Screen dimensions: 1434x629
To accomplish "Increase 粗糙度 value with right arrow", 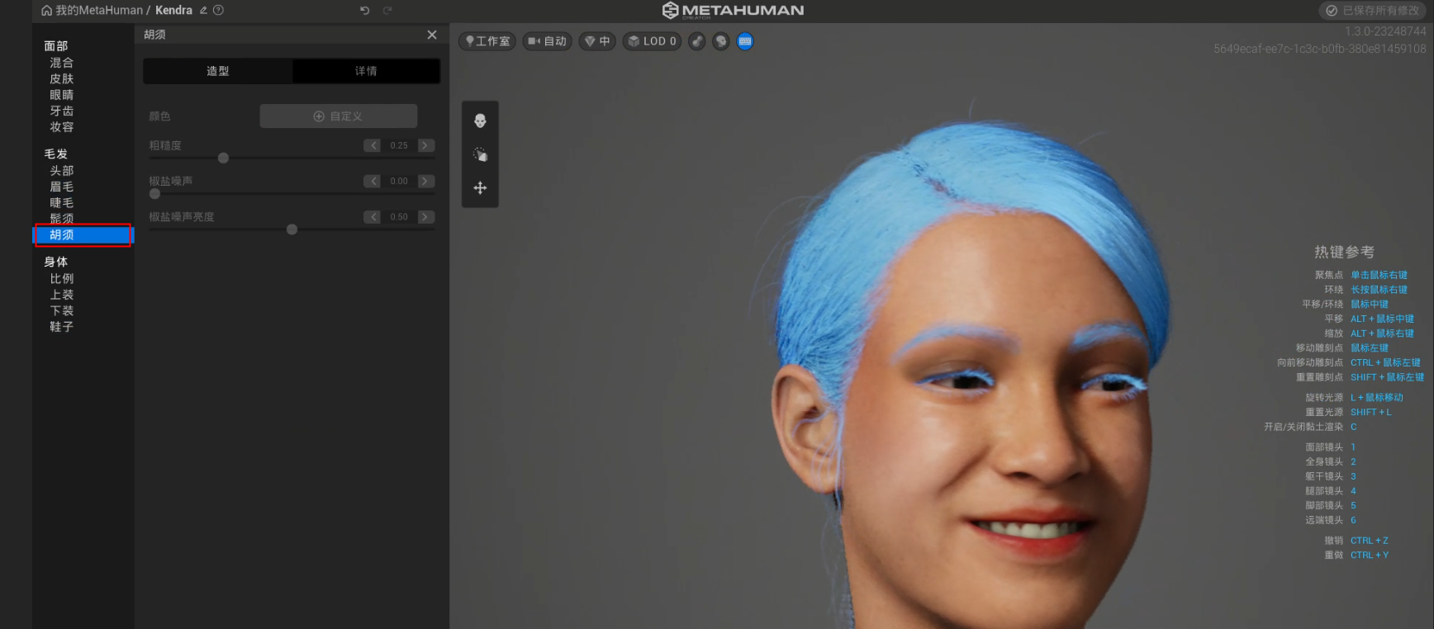I will 425,145.
